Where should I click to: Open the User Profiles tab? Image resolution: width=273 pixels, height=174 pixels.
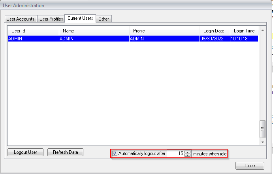tap(51, 19)
